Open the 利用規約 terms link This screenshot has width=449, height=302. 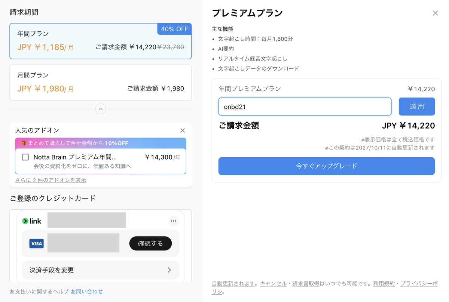pos(384,284)
